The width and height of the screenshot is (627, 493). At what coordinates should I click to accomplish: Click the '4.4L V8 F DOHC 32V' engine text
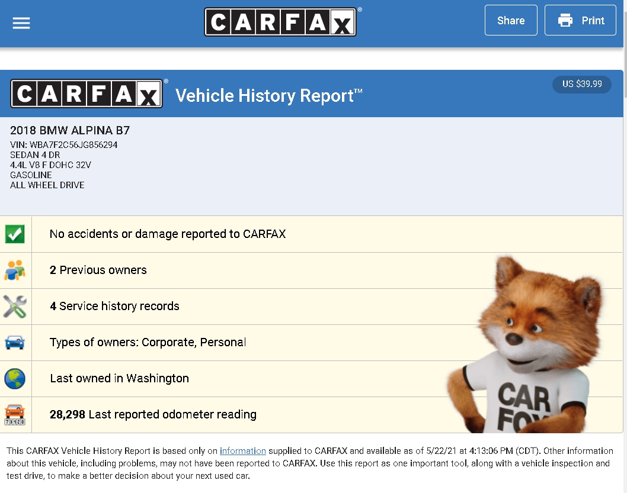pyautogui.click(x=50, y=165)
